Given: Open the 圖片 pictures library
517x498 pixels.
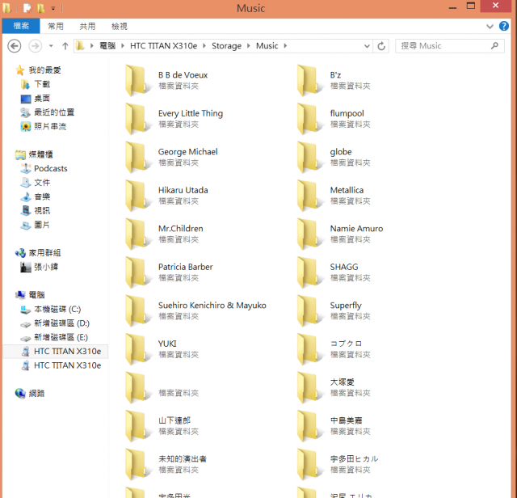Looking at the screenshot, I should 42,225.
